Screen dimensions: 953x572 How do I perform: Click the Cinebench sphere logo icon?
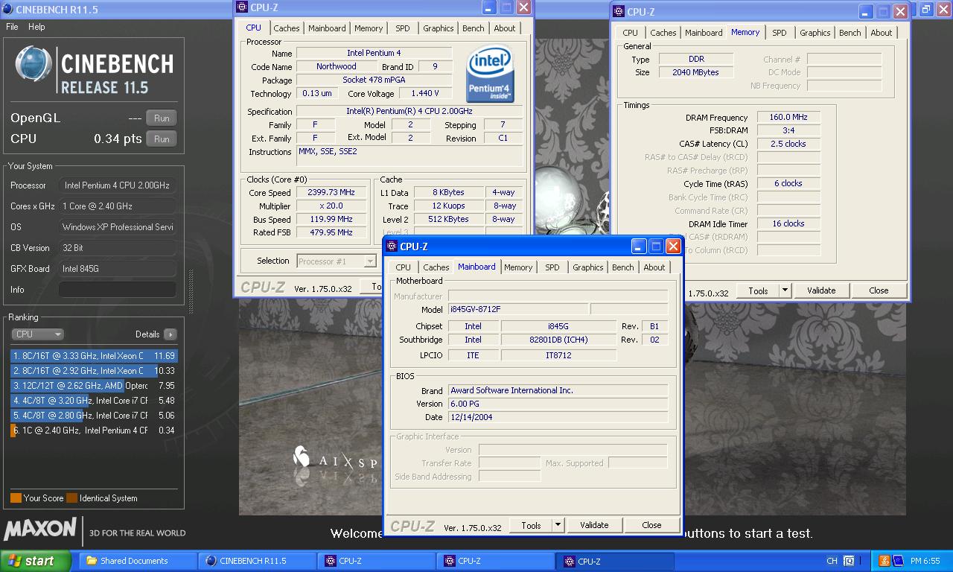pyautogui.click(x=34, y=65)
